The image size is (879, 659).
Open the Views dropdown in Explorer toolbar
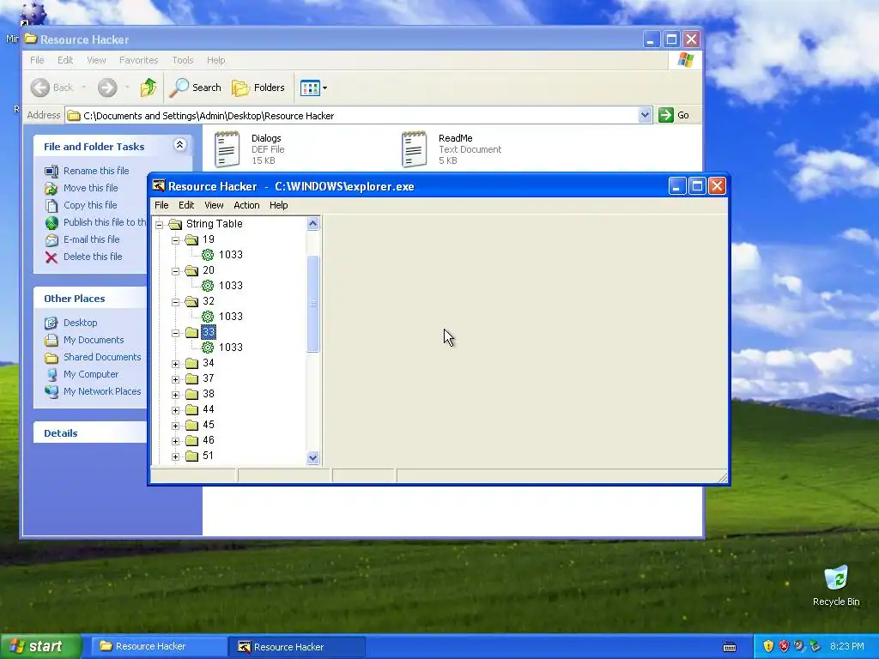pyautogui.click(x=324, y=88)
